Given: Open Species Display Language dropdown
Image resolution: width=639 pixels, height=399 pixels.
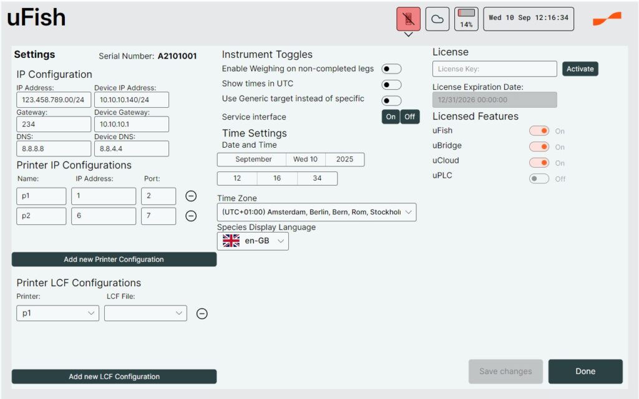Looking at the screenshot, I should 253,241.
